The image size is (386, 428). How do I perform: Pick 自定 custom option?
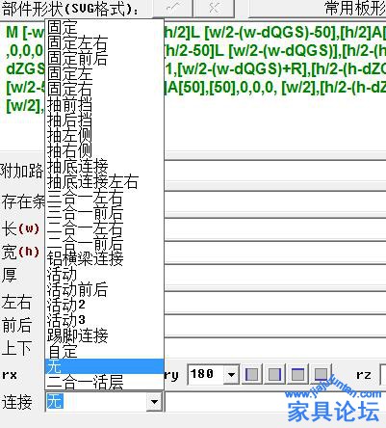104,351
